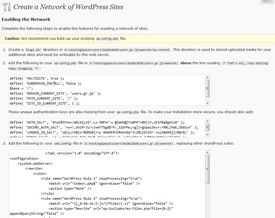Viewport: 275px width, 218px height.
Task: Click the action type="Rewrite" ms-files.php line
Action: (x=111, y=209)
